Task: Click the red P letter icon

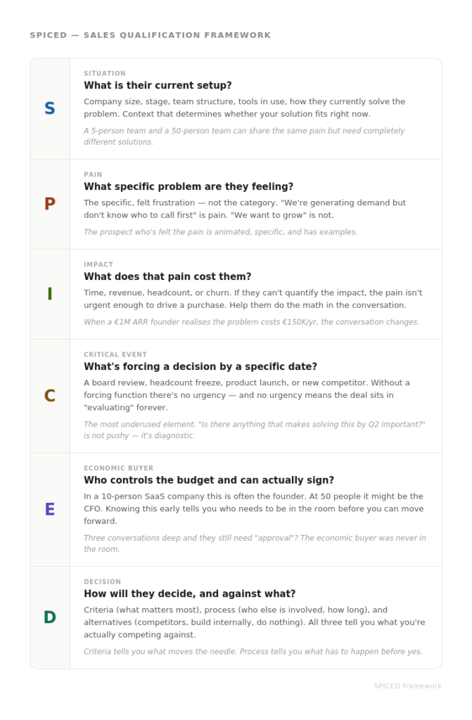Action: 49,204
